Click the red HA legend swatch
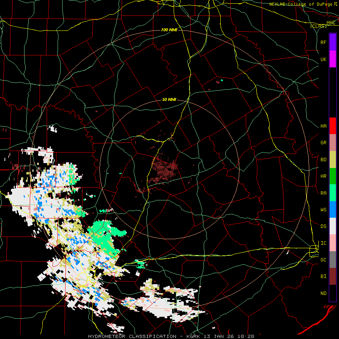Viewport: 339px width, 339px height. pos(333,126)
